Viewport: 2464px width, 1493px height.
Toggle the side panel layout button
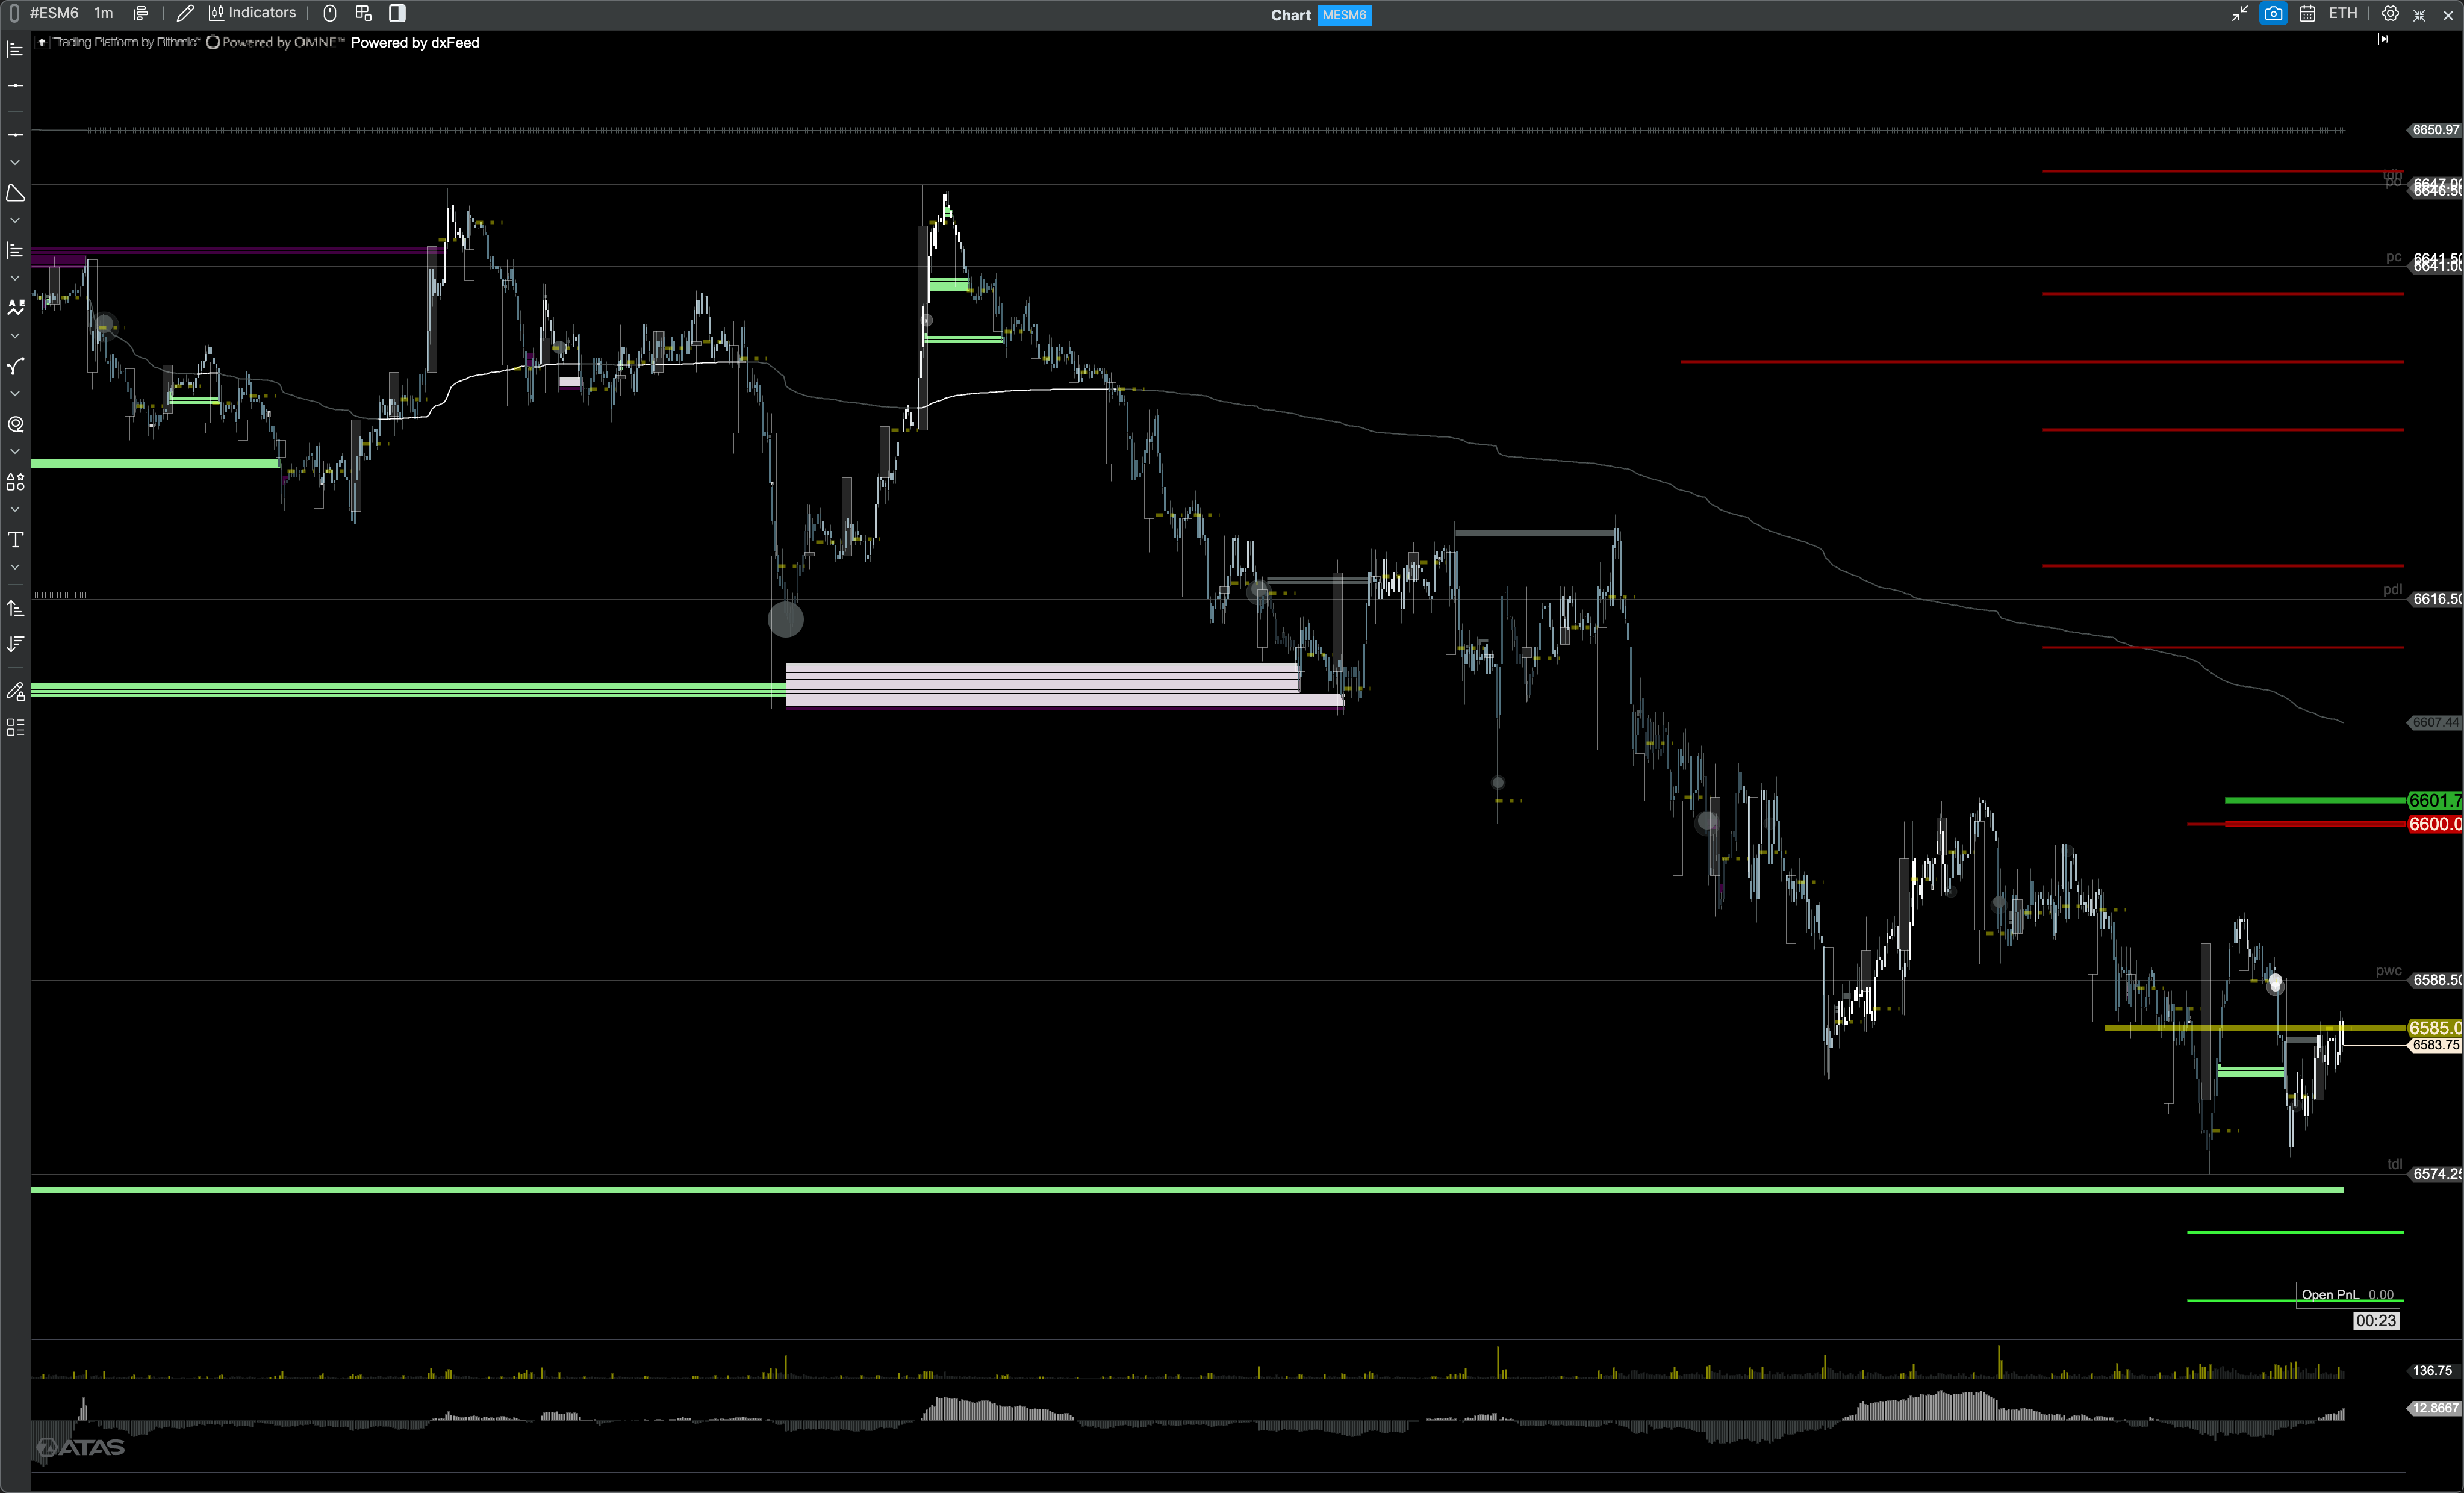coord(397,13)
